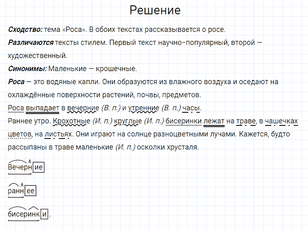Click the underlined word "бисеринки" in the sentence
The image size is (308, 230).
(x=183, y=121)
